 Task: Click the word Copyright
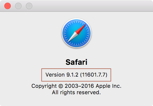point(44,86)
